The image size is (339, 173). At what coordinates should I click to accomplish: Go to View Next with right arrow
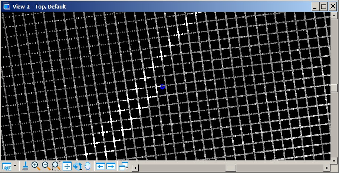coord(111,166)
